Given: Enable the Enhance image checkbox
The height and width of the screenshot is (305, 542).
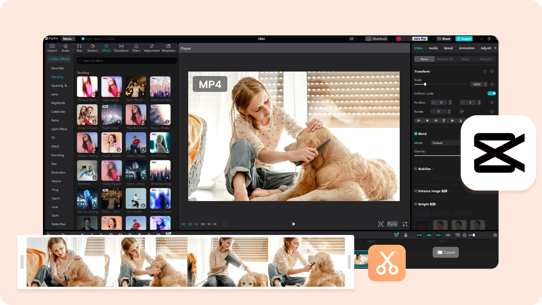Looking at the screenshot, I should coord(416,191).
